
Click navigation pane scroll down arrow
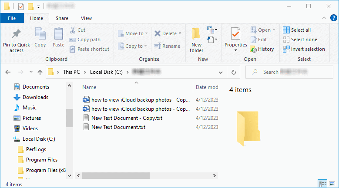(69, 176)
